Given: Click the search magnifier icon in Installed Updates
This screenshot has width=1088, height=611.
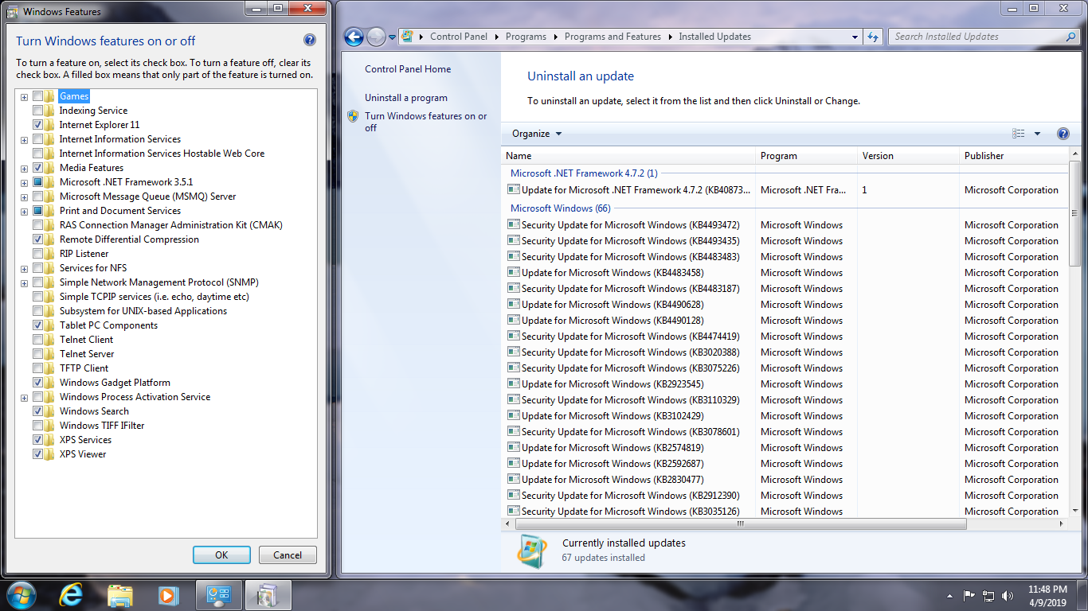Looking at the screenshot, I should tap(1070, 37).
